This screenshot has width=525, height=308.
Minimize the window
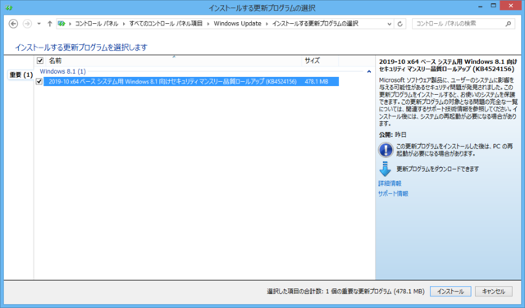pos(480,6)
